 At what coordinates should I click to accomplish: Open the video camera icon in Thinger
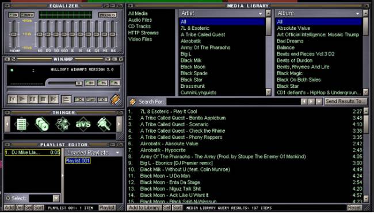coord(104,124)
